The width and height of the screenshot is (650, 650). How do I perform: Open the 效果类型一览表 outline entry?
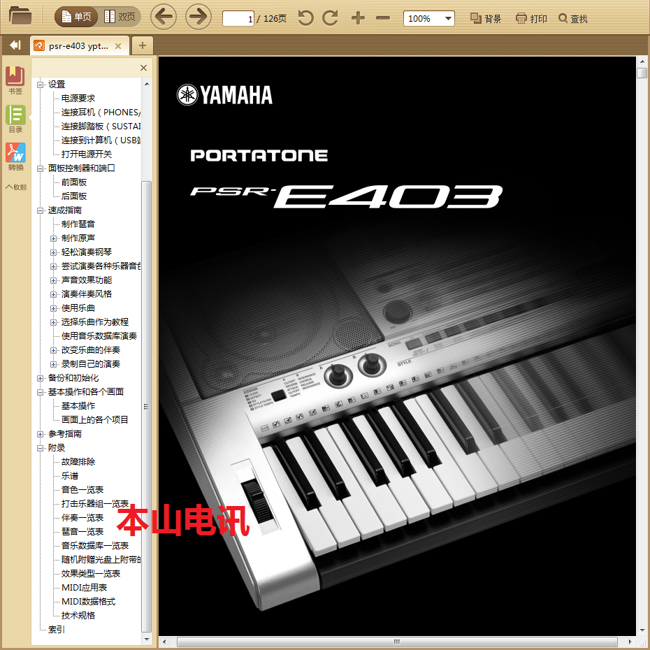click(x=91, y=574)
